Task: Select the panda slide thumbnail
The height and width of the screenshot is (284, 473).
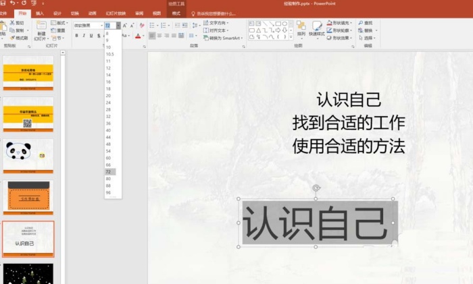Action: pos(29,155)
